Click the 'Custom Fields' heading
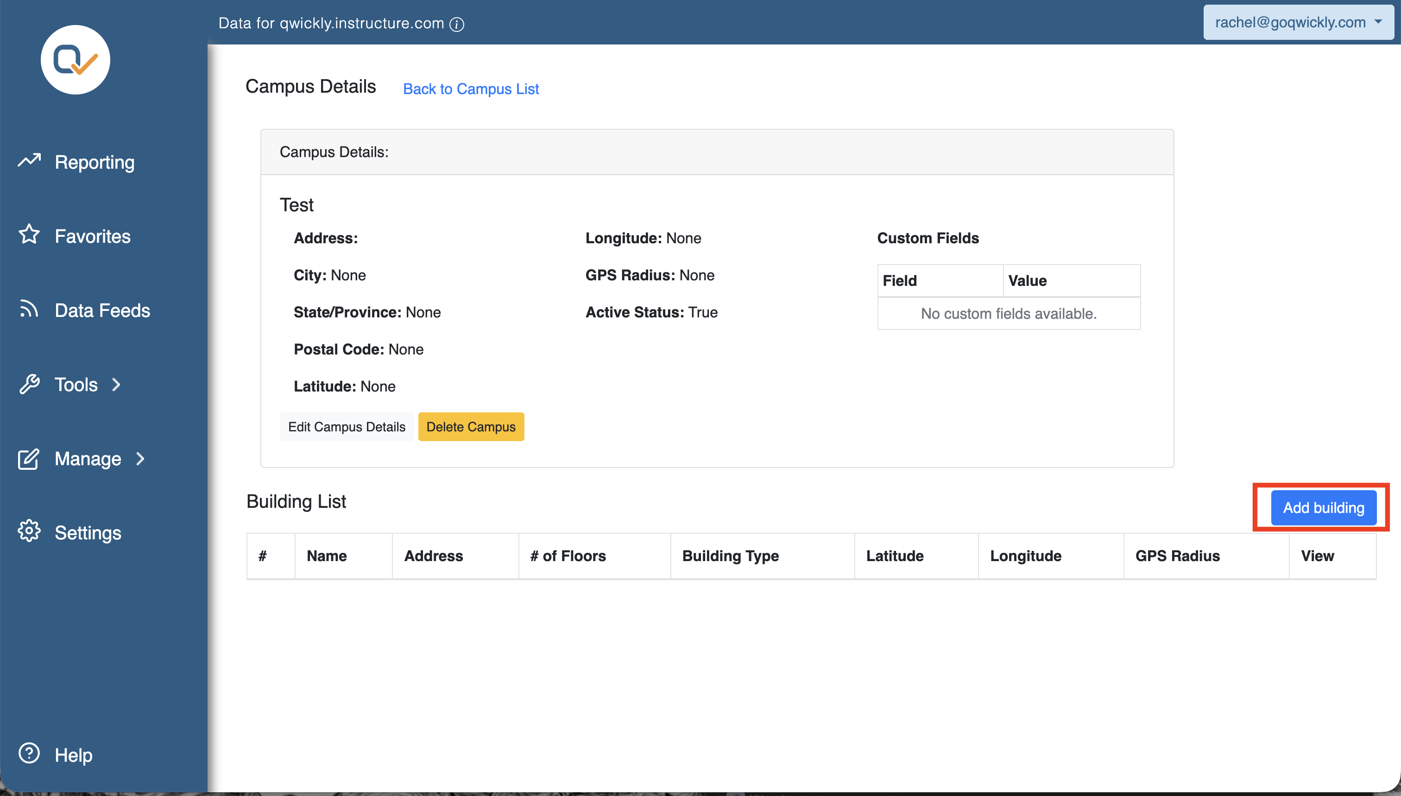Viewport: 1401px width, 796px height. (x=928, y=238)
